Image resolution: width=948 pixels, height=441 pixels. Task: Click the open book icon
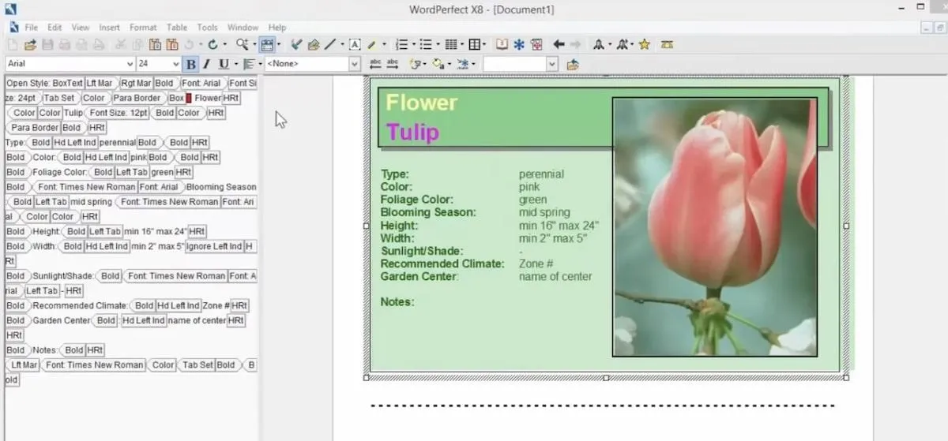pyautogui.click(x=501, y=45)
